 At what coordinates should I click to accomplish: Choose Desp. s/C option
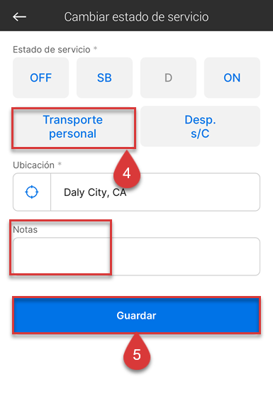point(200,126)
